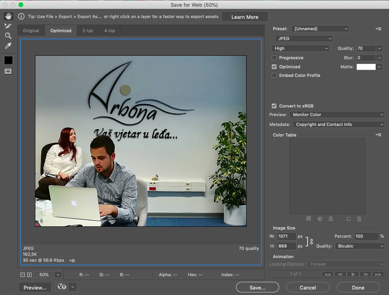Screen dimensions: 389x295
Task: Open the Matte color dropdown arrow
Action: point(379,67)
